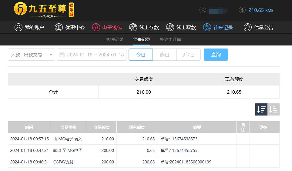Click the 线上存款 deposit icon
This screenshot has width=292, height=171.
coord(133,27)
